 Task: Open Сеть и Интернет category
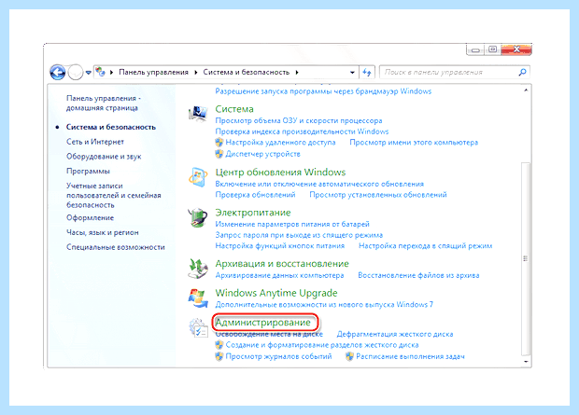click(95, 142)
